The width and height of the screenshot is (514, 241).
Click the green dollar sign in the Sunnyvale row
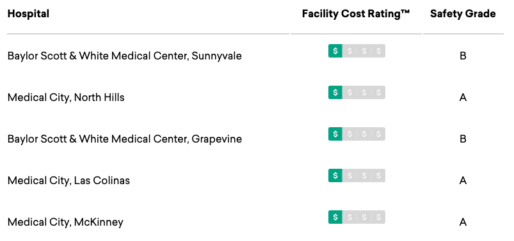[335, 51]
